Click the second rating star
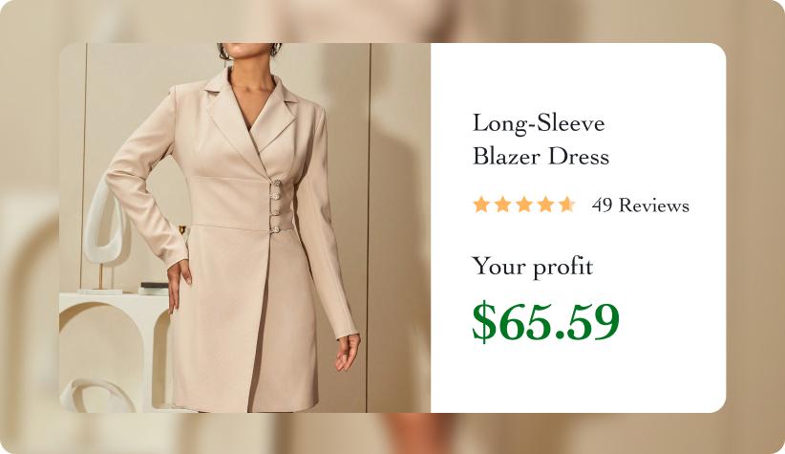The width and height of the screenshot is (785, 454). [502, 205]
